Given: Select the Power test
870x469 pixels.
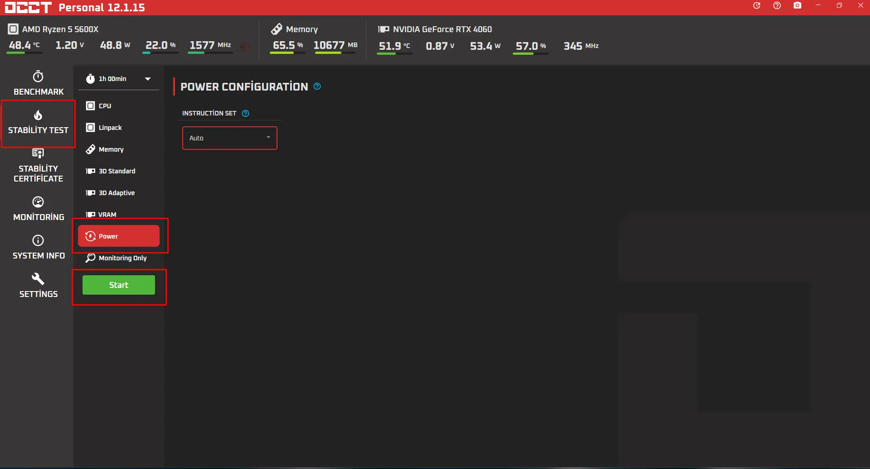Looking at the screenshot, I should point(119,236).
